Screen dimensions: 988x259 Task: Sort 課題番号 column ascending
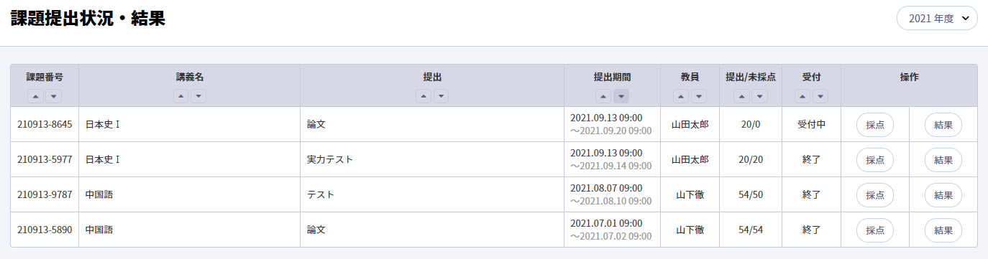pyautogui.click(x=36, y=96)
